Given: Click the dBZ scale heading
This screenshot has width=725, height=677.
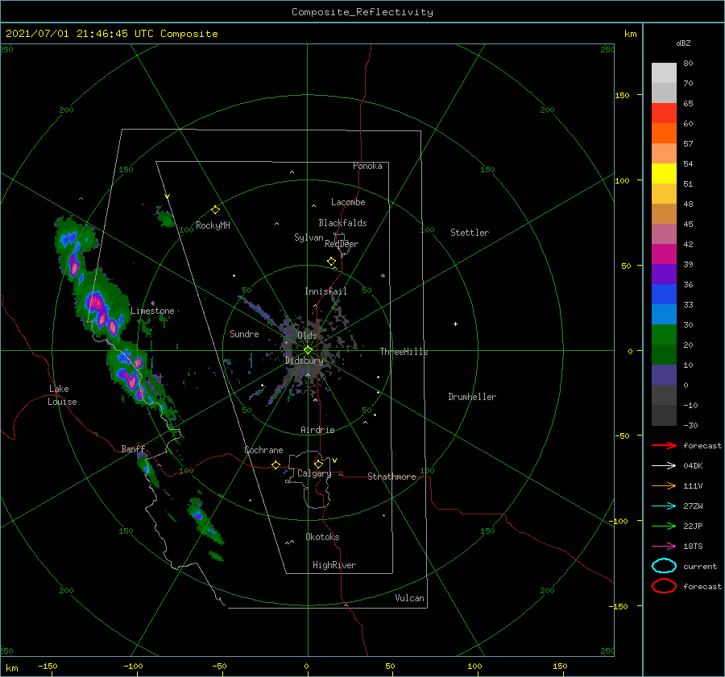Looking at the screenshot, I should pyautogui.click(x=683, y=43).
